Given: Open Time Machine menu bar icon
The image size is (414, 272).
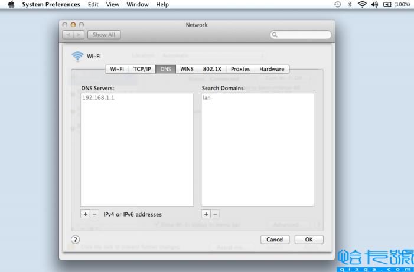Looking at the screenshot, I should pyautogui.click(x=337, y=5).
